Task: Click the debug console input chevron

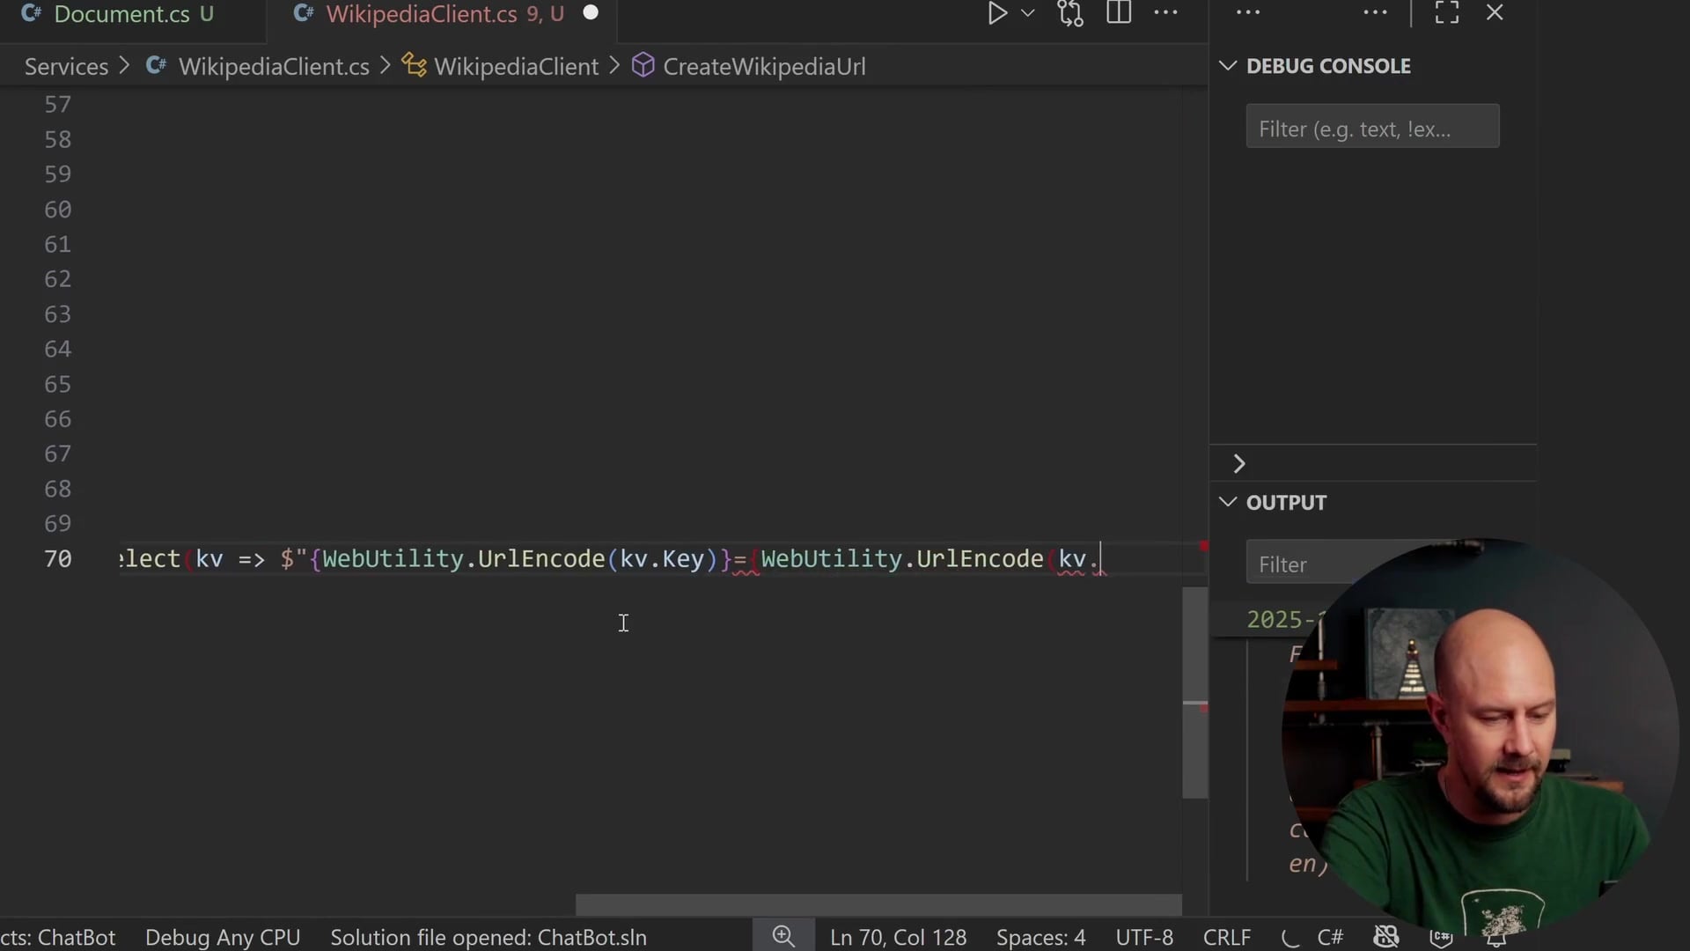Action: click(x=1239, y=464)
